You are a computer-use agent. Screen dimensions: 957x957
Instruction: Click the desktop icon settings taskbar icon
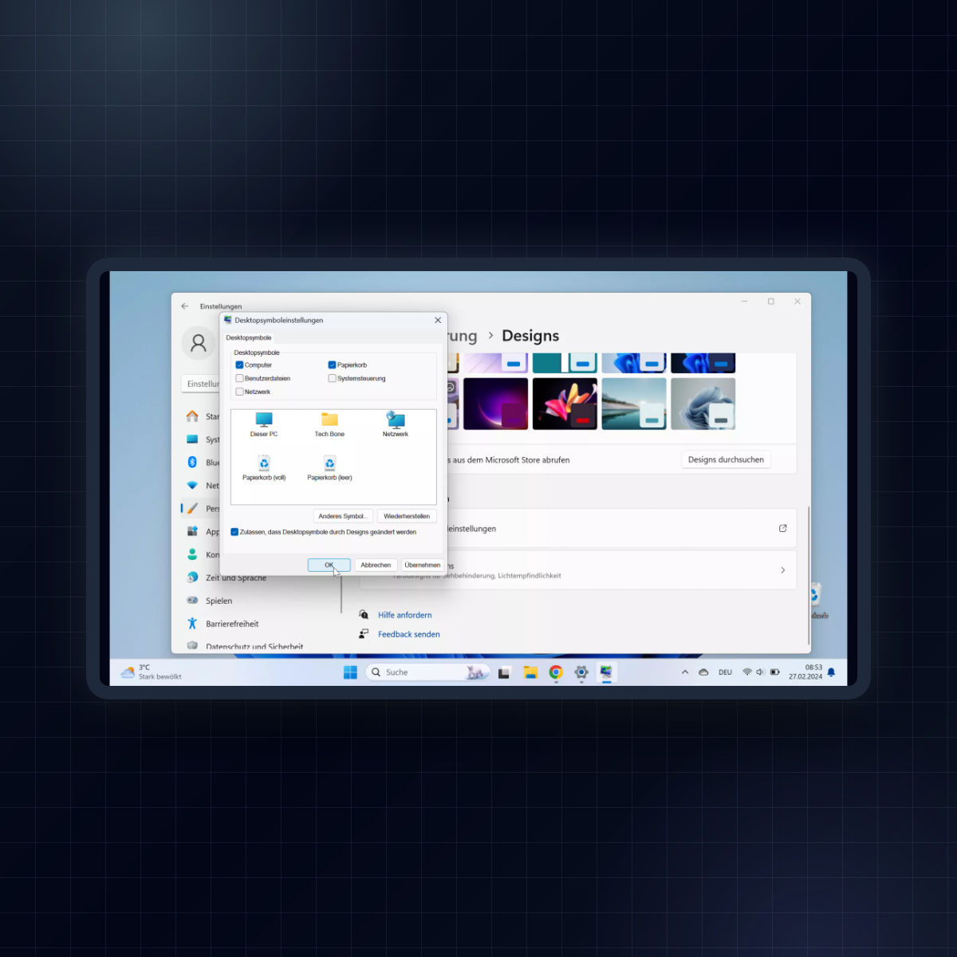pyautogui.click(x=607, y=672)
